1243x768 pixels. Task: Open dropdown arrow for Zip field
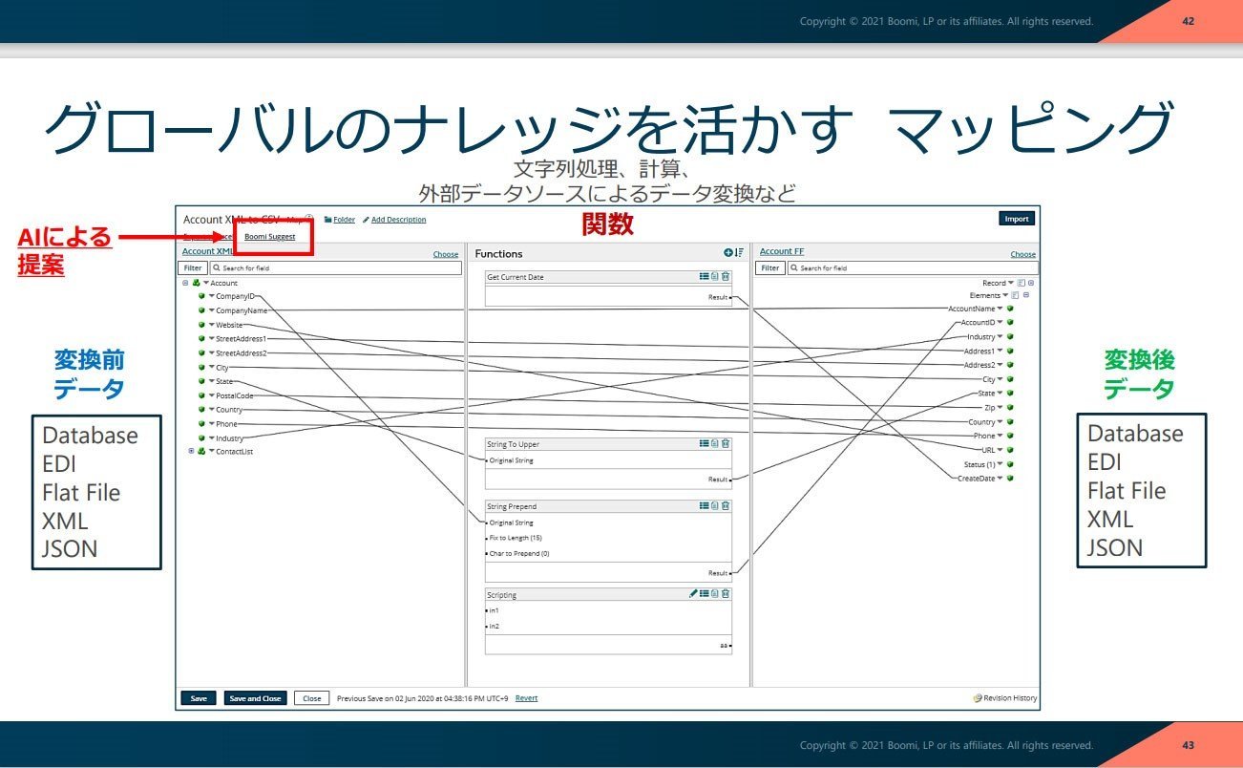[x=1001, y=408]
